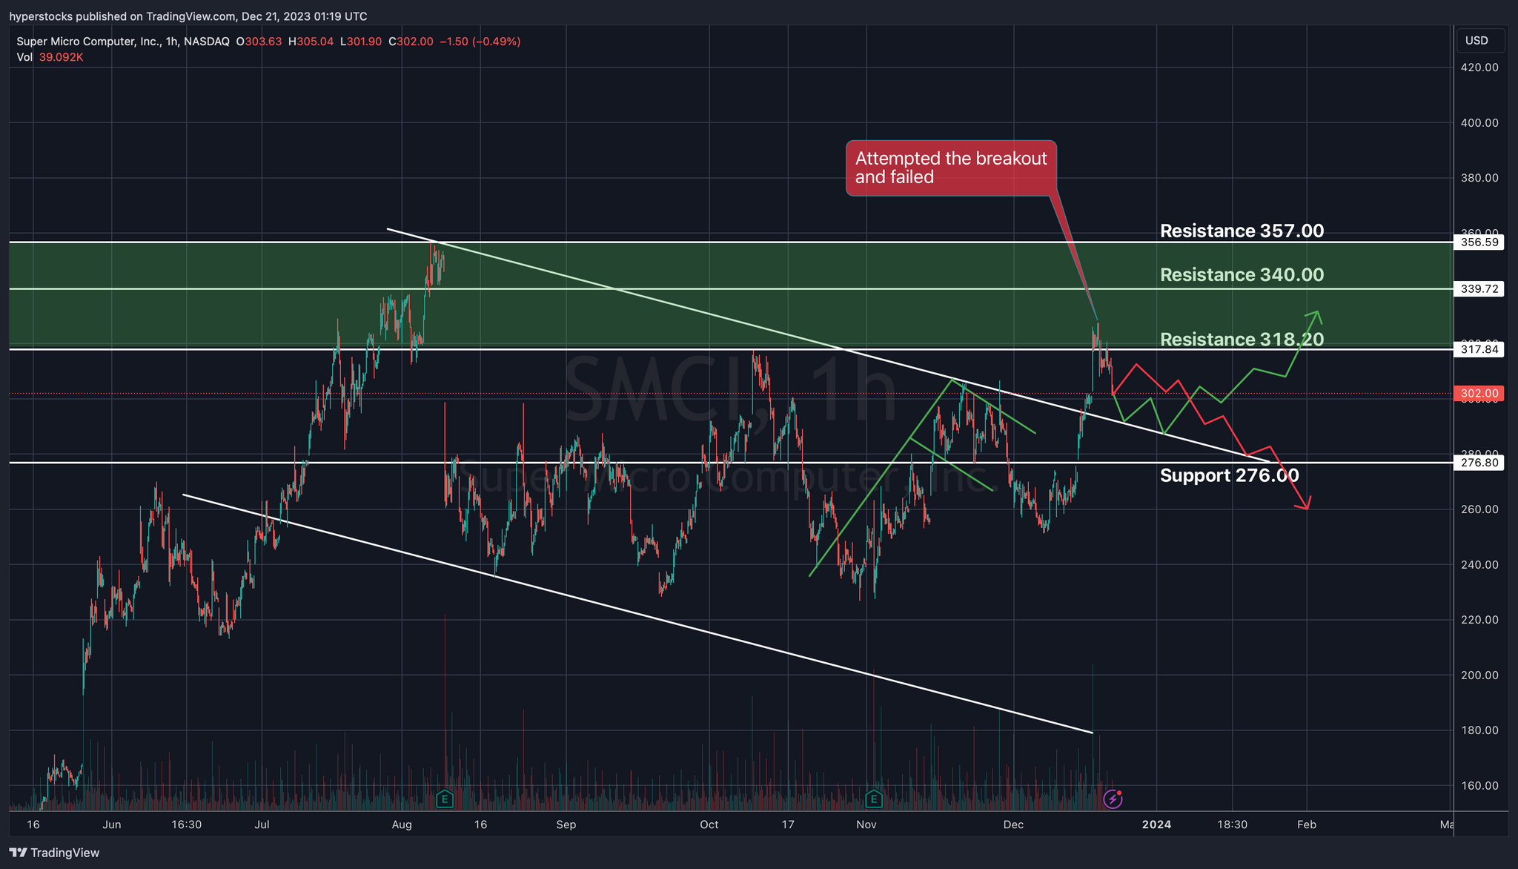Click the TradingView logo at bottom left
This screenshot has width=1518, height=869.
(54, 853)
